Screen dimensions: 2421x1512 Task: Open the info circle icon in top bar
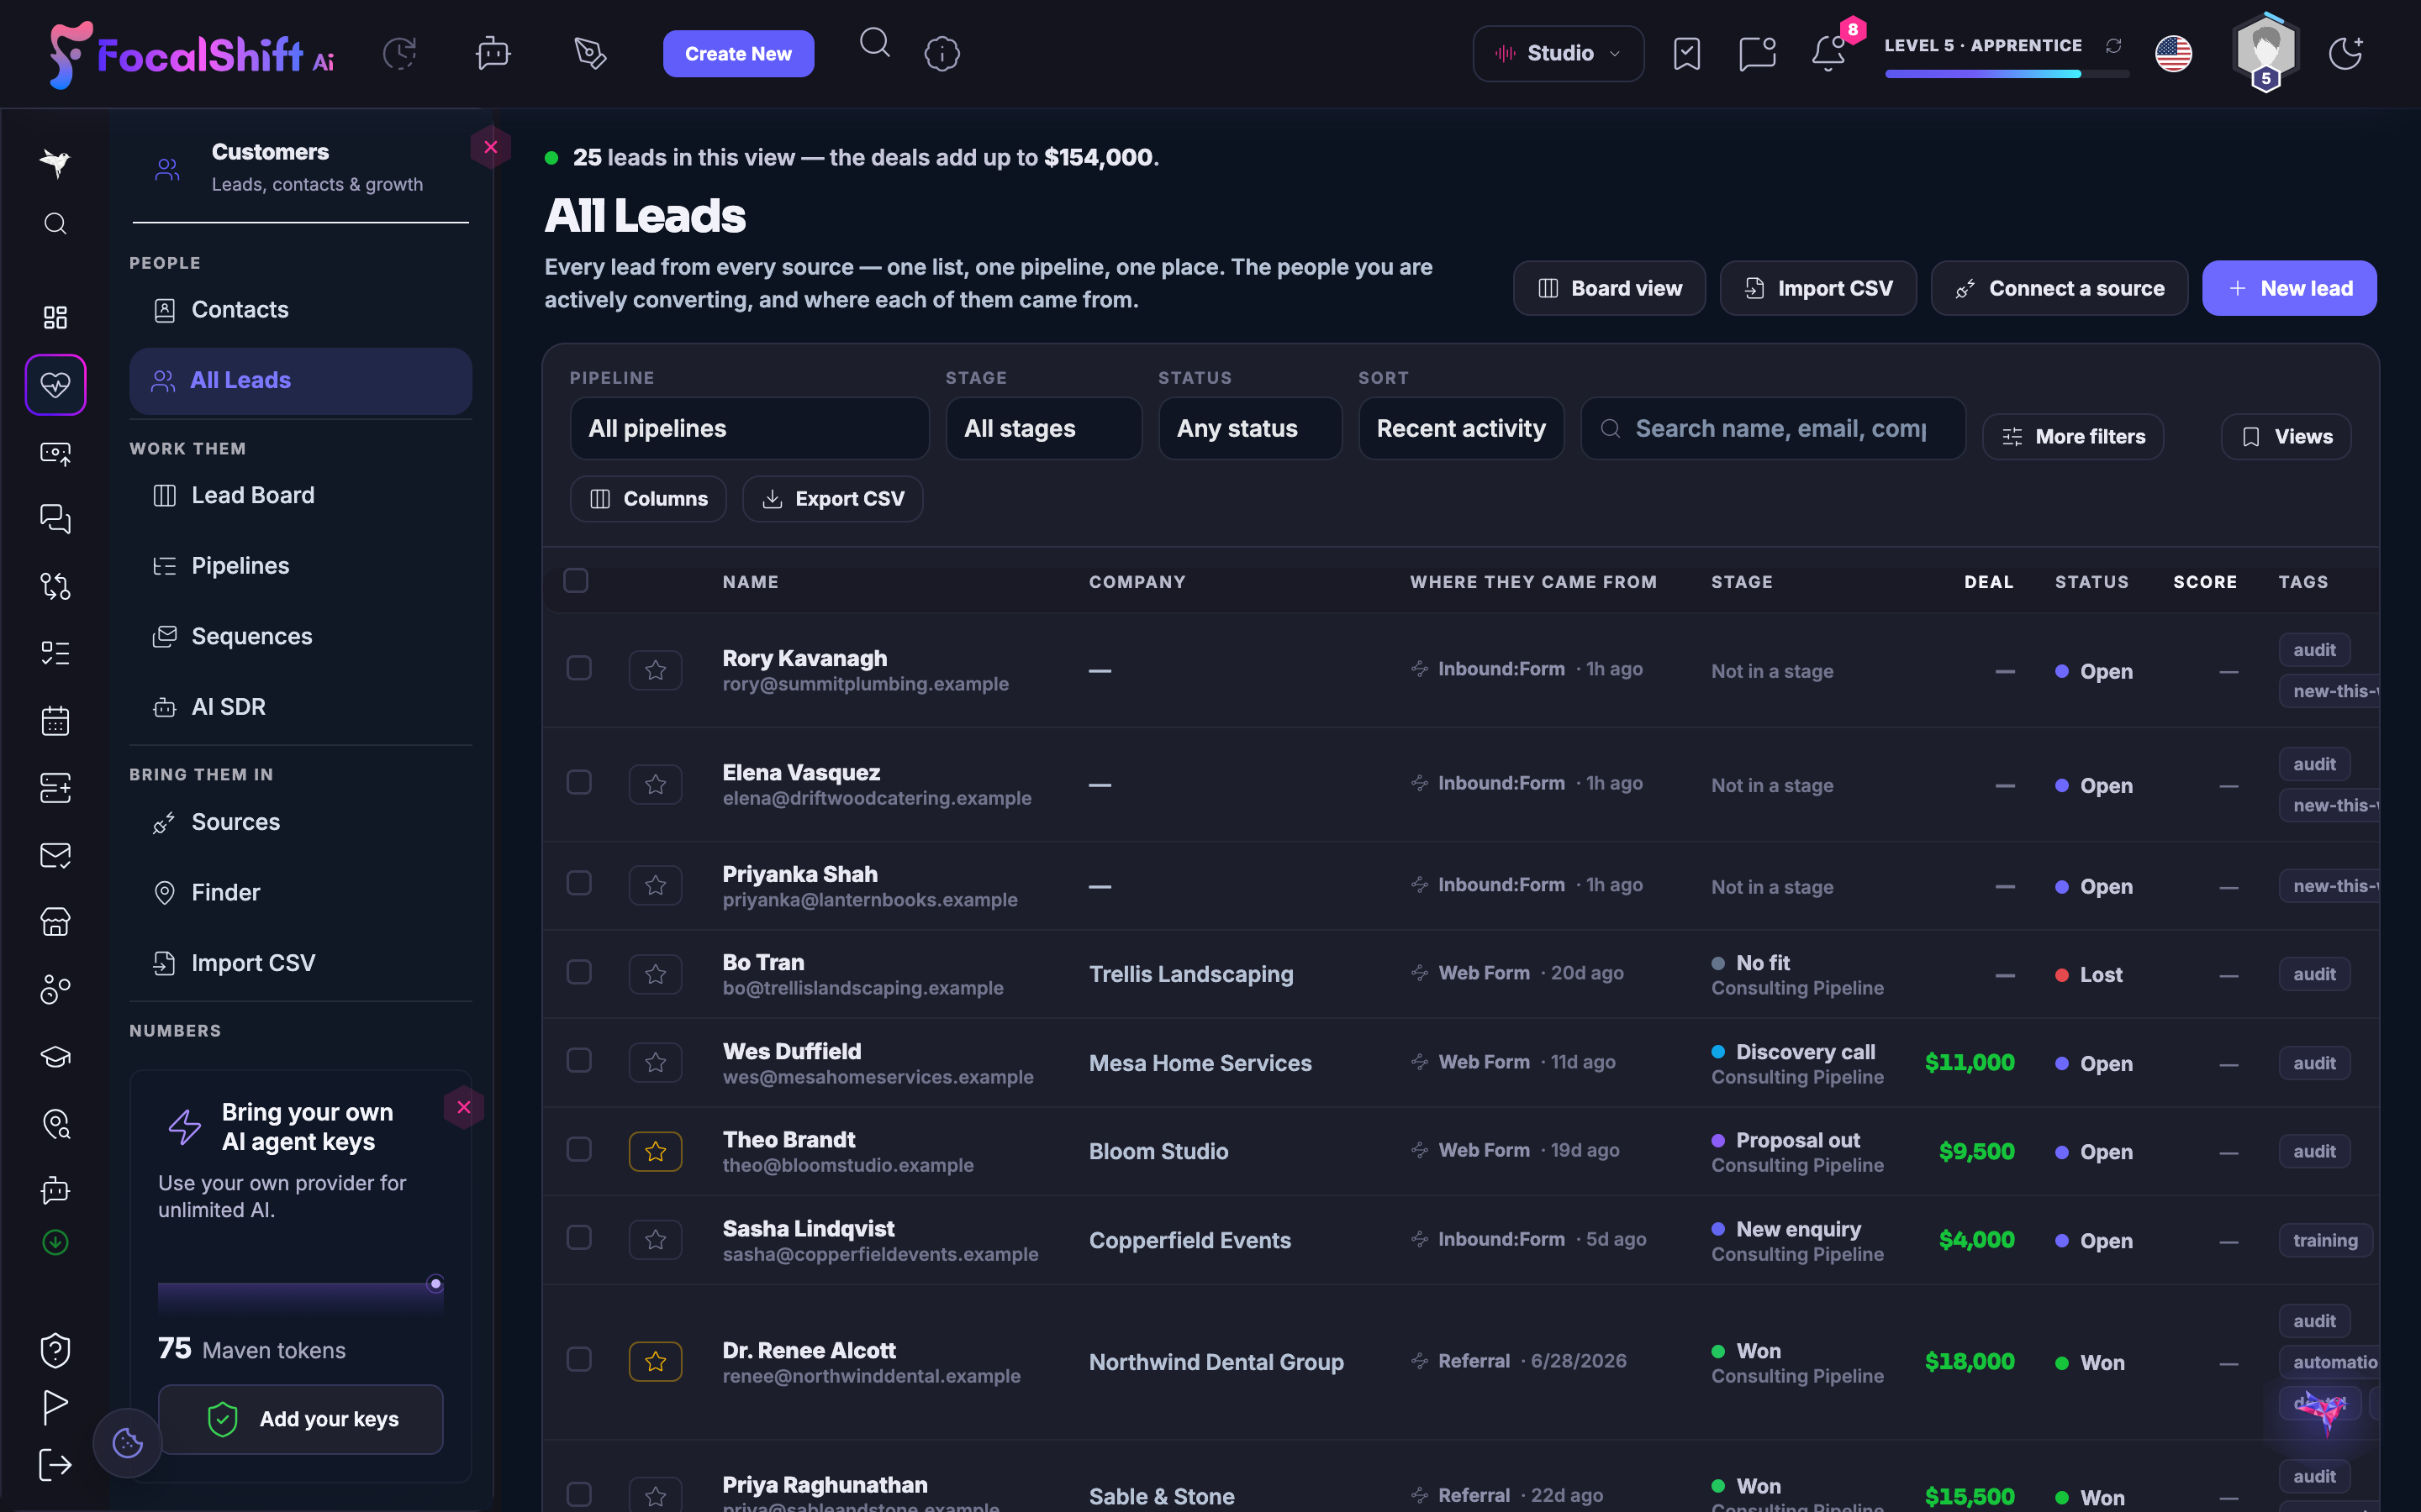click(942, 54)
